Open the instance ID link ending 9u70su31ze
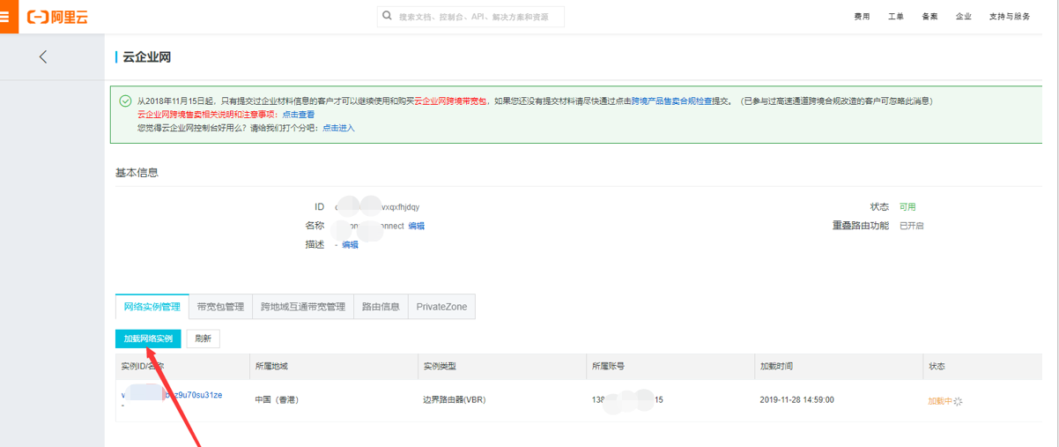 pyautogui.click(x=172, y=395)
